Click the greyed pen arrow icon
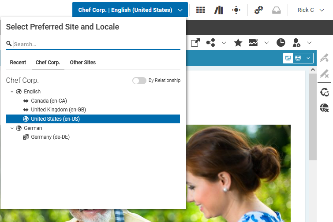Viewport: 333px width, 222px height. [x=324, y=58]
